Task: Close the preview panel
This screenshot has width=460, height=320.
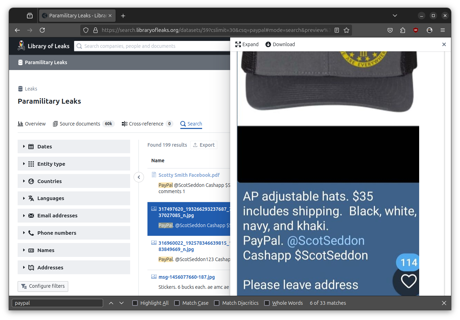Action: point(444,44)
